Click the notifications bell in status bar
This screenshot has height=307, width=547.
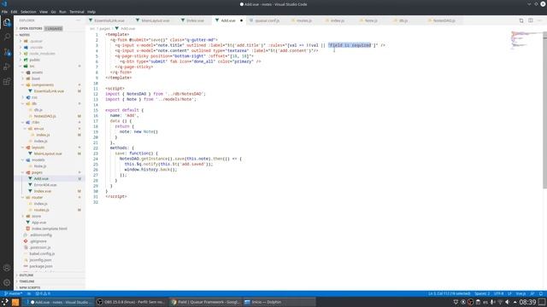tap(541, 293)
